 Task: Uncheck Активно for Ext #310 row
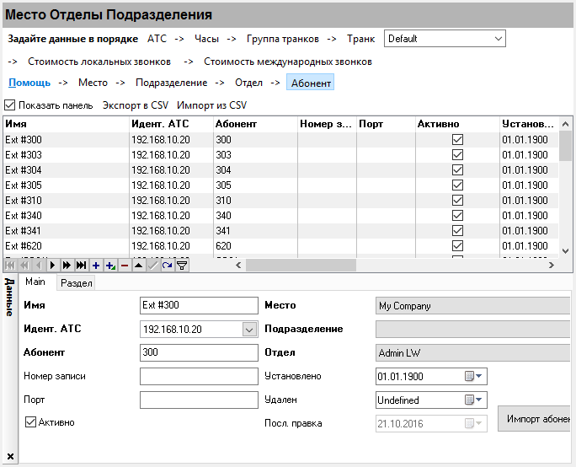[x=457, y=200]
